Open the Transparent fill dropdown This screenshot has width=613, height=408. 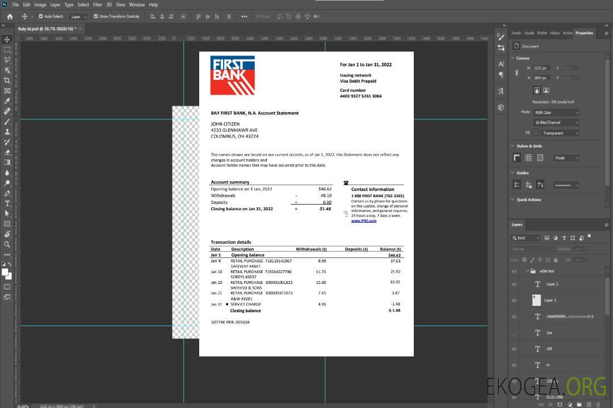pos(560,133)
